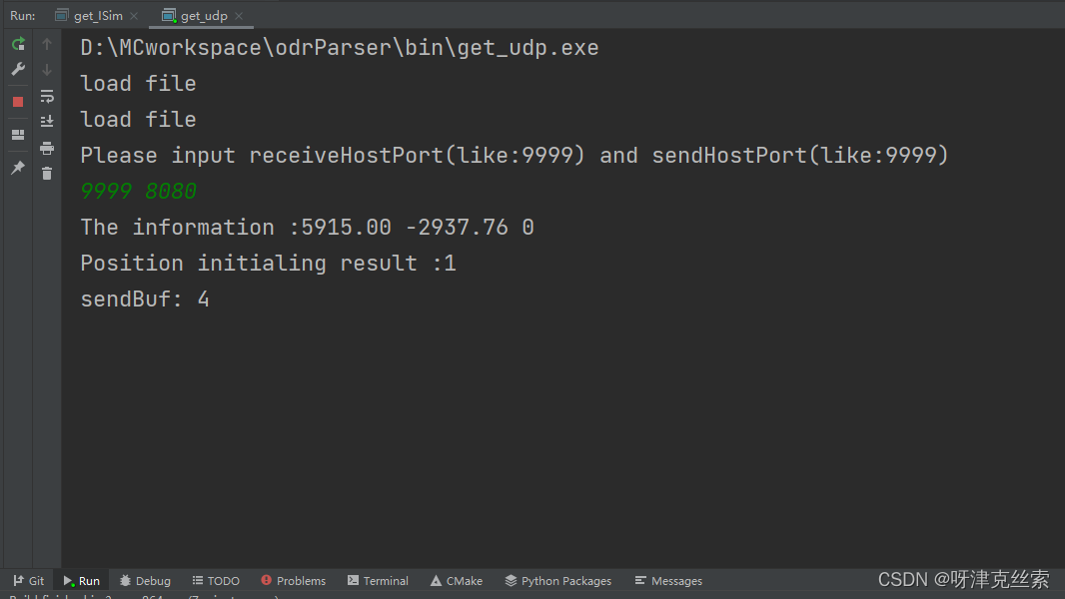Show the Problems panel

click(x=294, y=581)
